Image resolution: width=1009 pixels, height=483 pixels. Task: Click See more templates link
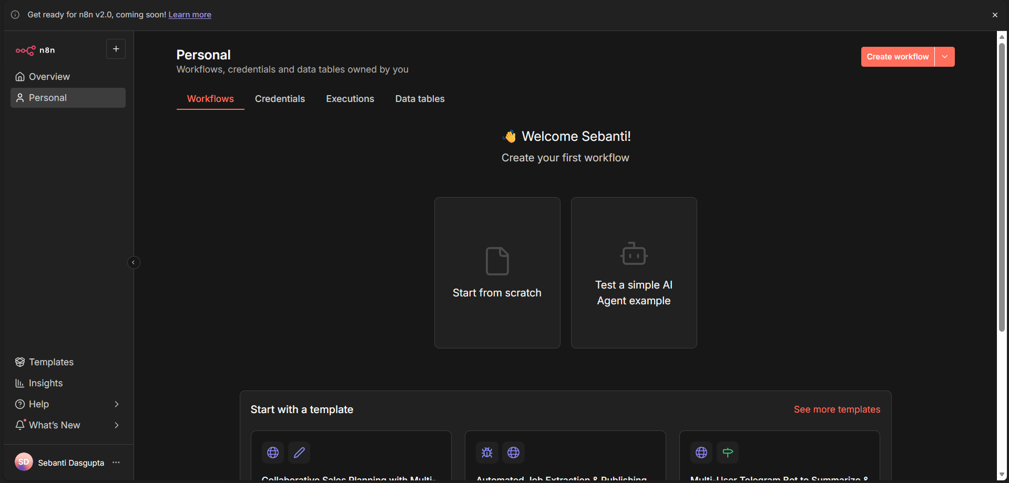(837, 409)
